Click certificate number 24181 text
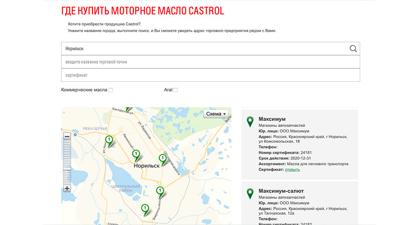This screenshot has height=225, width=417. pos(306,153)
